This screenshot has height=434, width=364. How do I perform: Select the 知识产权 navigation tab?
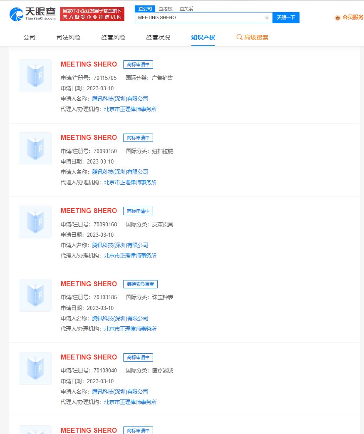pyautogui.click(x=203, y=37)
